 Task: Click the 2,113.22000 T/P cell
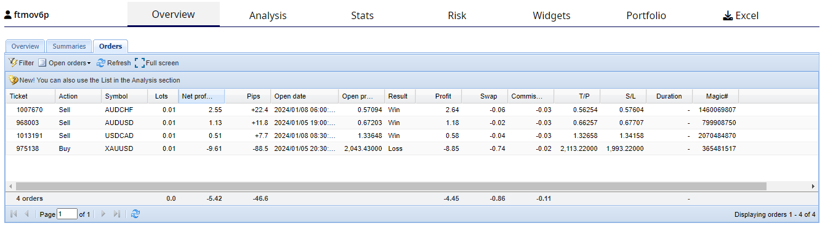(x=577, y=148)
